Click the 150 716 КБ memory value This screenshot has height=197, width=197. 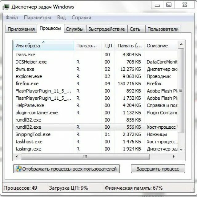pos(129,84)
